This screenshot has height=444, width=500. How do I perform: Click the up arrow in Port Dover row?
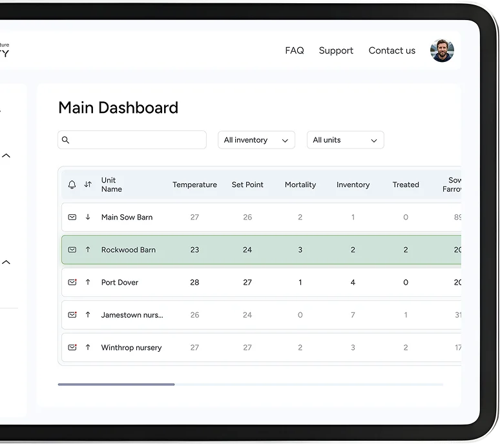coord(88,282)
